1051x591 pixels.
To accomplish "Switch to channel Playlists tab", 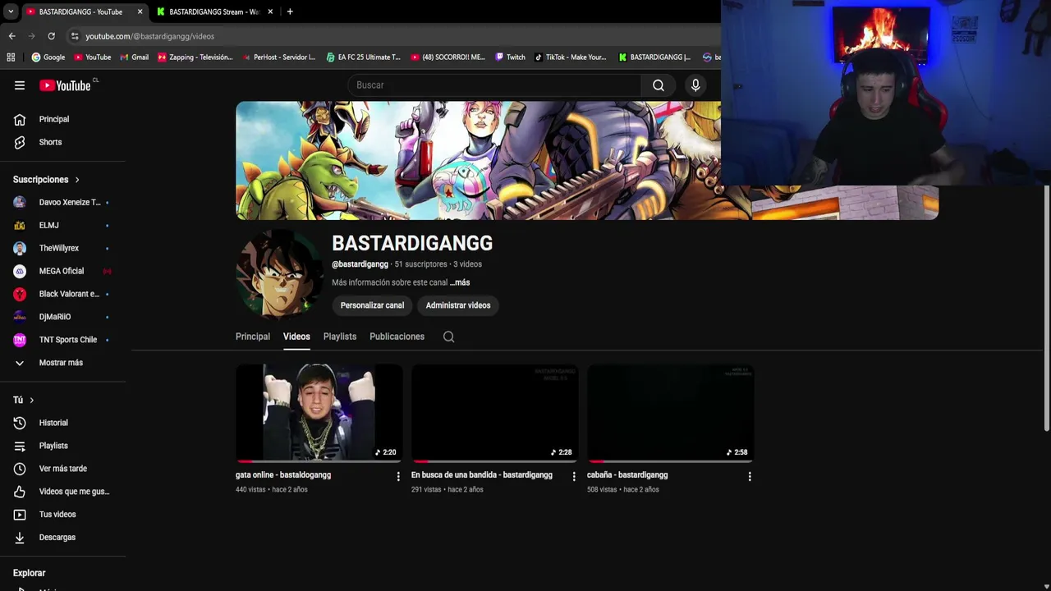I will [340, 337].
